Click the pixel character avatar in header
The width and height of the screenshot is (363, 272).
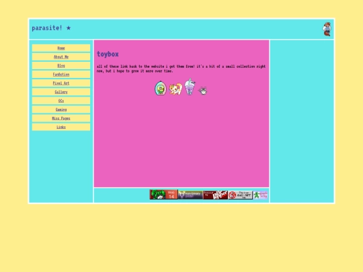point(327,29)
